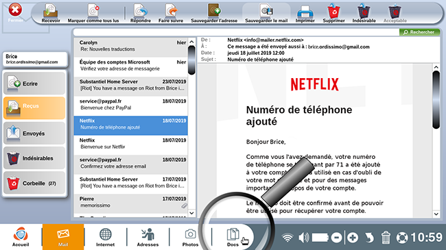This screenshot has width=446, height=250.
Task: Click the help lifebuoy icon
Action: click(x=402, y=238)
